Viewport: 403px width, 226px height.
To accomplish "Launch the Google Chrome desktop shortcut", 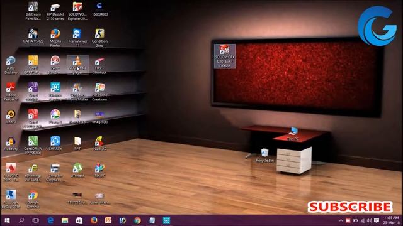I will (x=33, y=200).
